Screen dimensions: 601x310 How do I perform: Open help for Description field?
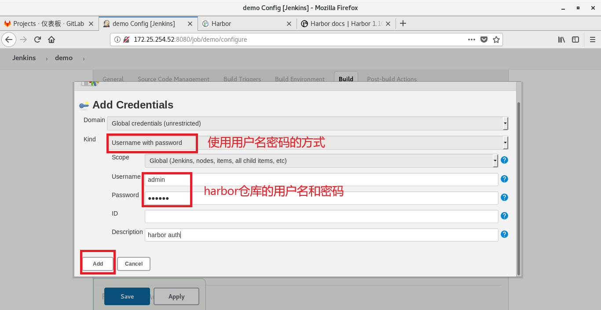click(505, 234)
